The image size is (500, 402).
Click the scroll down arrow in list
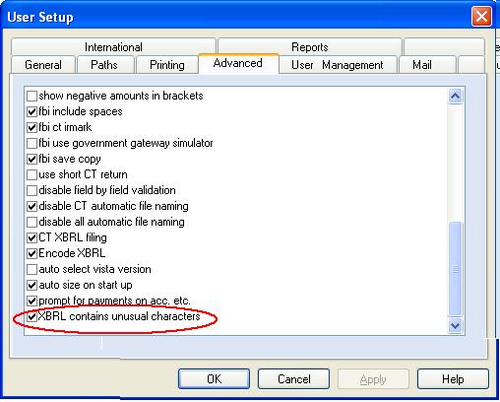455,325
